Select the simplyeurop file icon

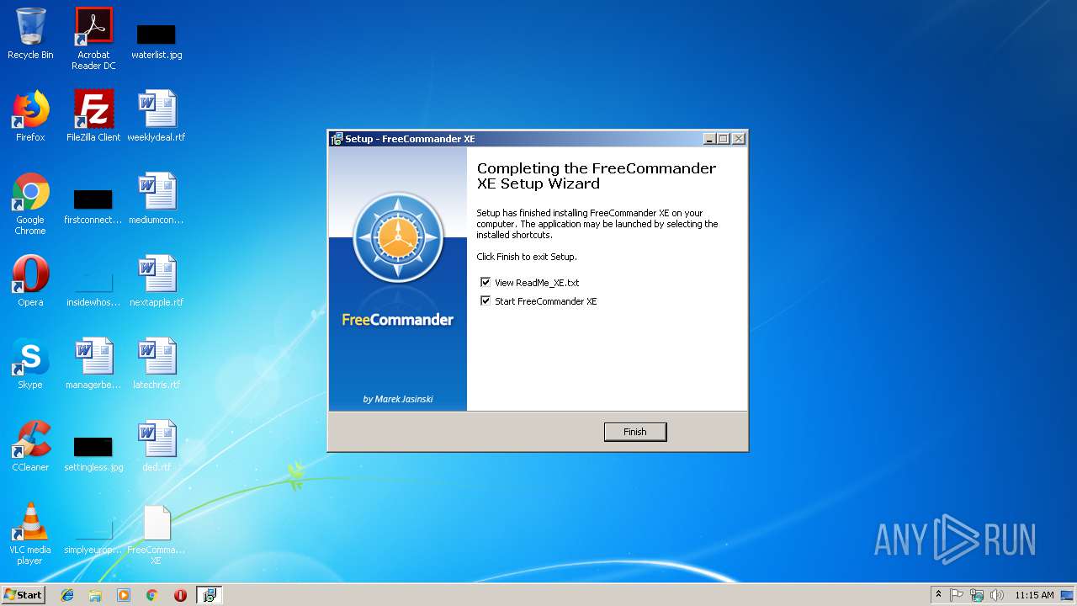(x=93, y=535)
